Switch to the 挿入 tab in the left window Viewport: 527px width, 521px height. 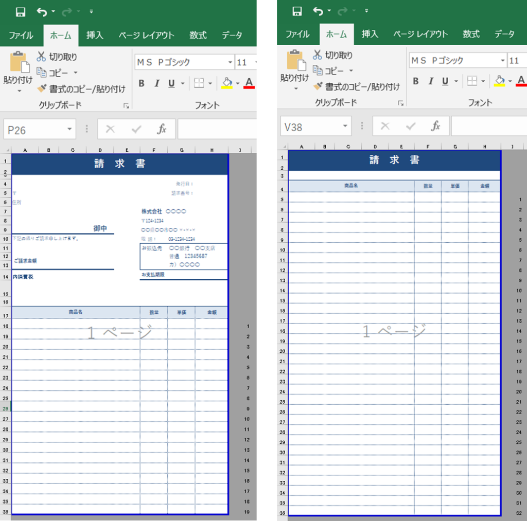point(95,35)
